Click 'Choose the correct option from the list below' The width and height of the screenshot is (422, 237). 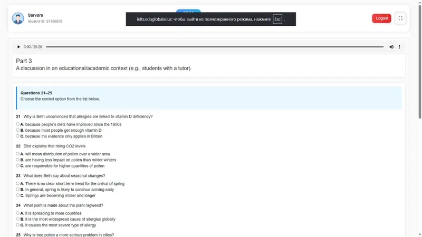click(60, 99)
